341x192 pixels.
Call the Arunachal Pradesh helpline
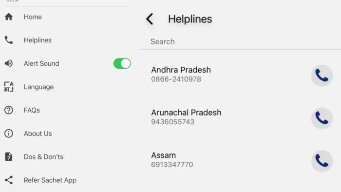(x=322, y=118)
